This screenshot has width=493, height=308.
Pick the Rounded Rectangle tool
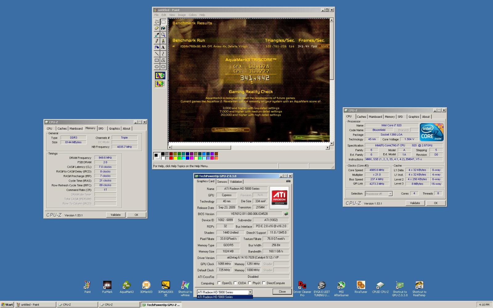pyautogui.click(x=163, y=67)
